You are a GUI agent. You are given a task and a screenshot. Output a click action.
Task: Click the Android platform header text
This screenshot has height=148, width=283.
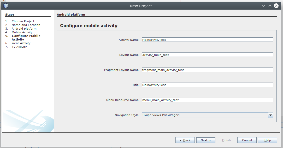tap(71, 15)
